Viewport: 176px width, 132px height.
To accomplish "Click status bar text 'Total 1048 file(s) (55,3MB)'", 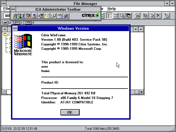I will click(102, 128).
